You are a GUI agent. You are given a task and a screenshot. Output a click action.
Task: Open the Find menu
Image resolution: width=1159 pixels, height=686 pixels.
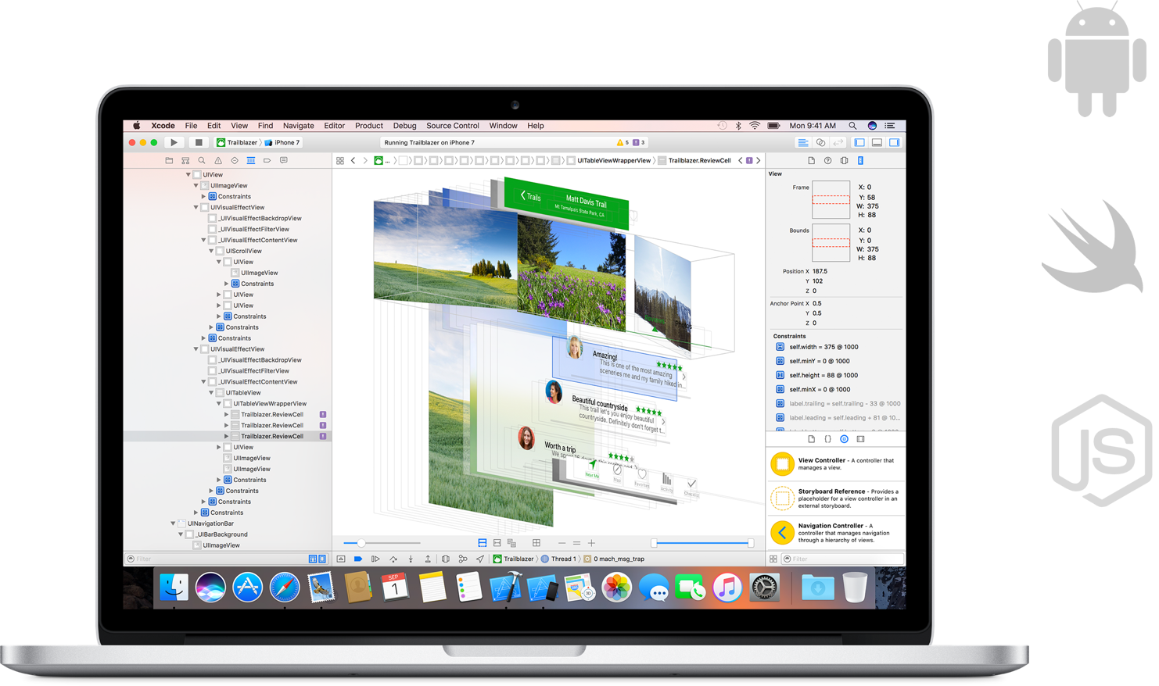point(265,126)
